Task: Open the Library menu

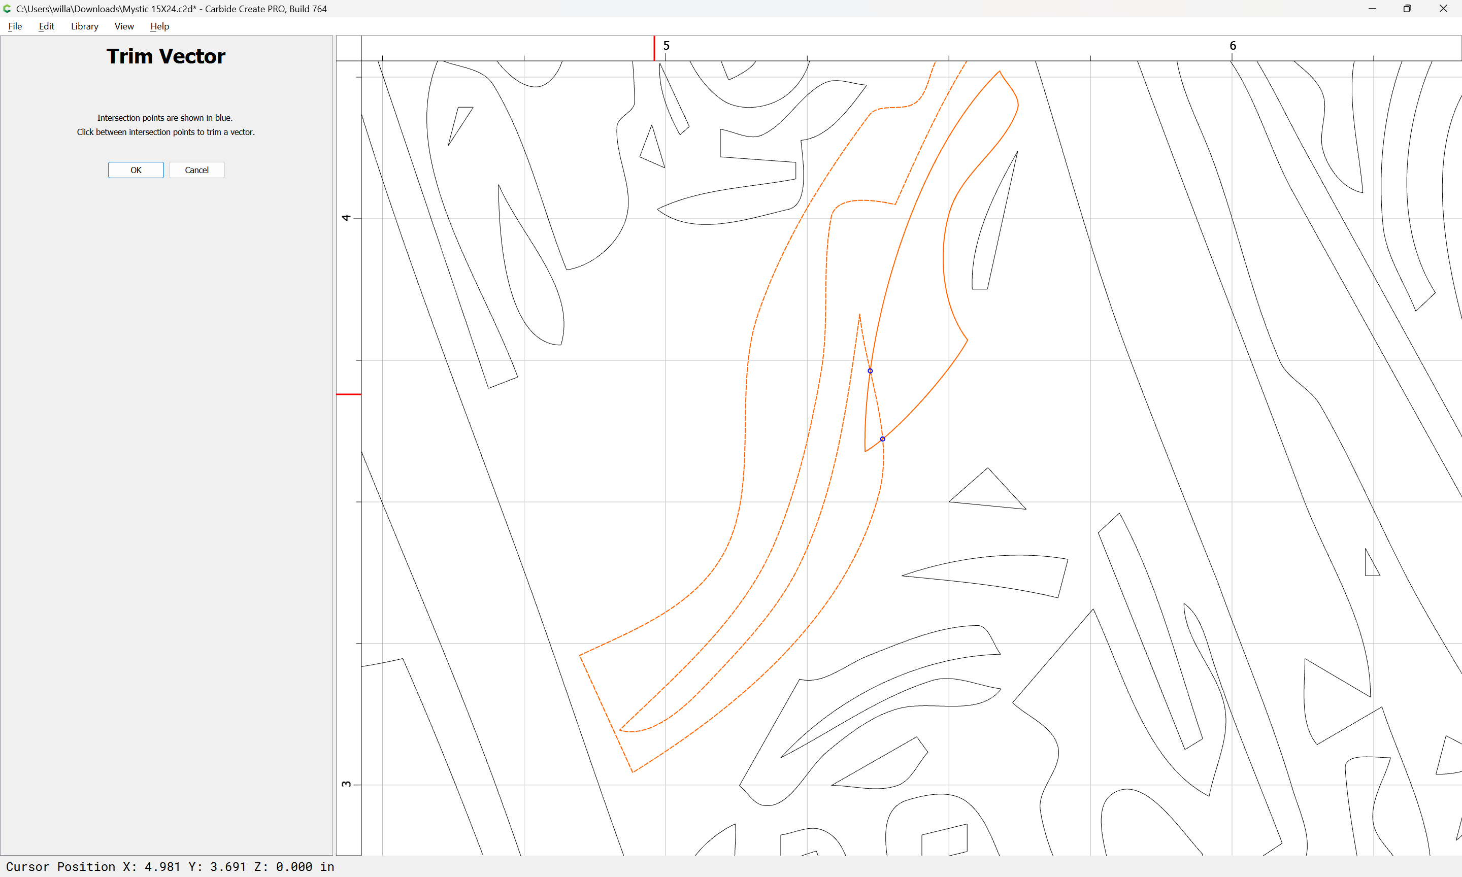Action: tap(84, 26)
